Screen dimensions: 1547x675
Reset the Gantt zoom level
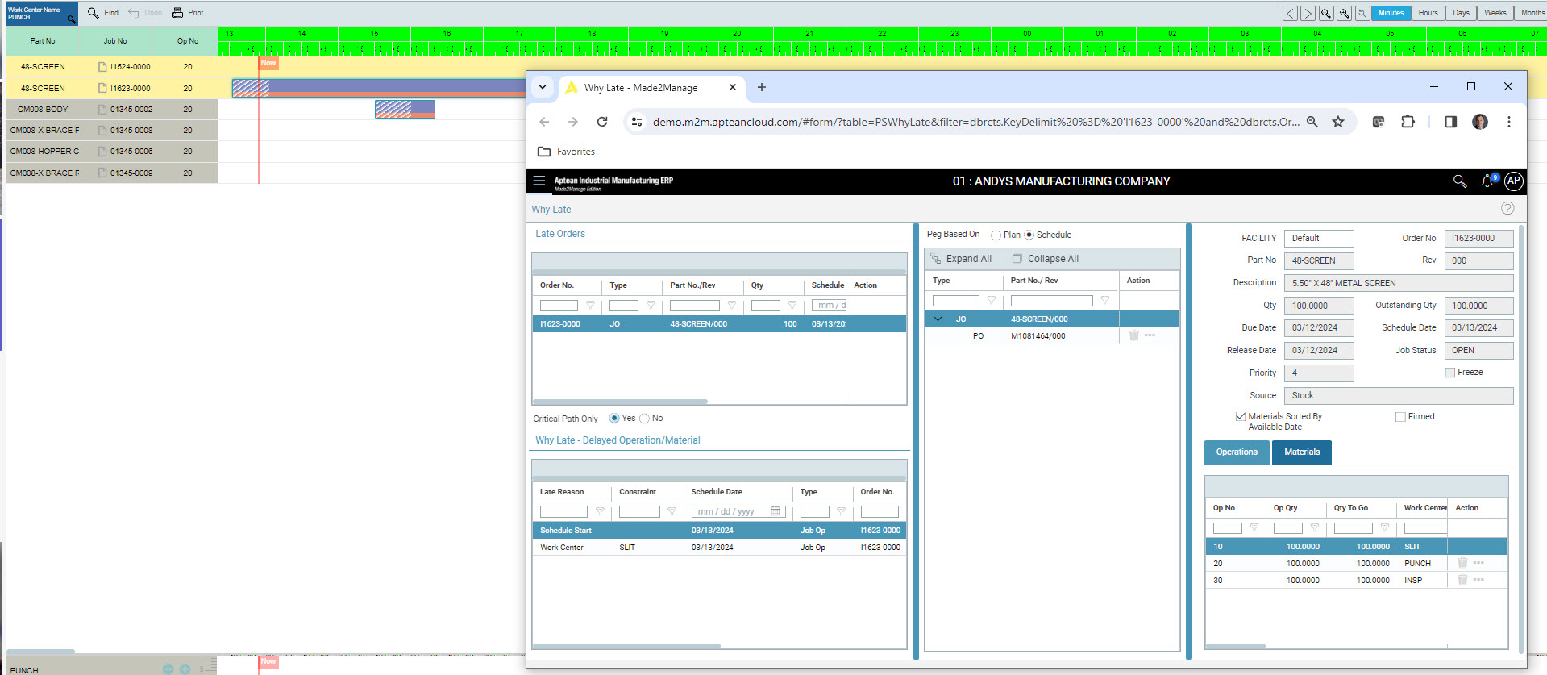click(1362, 13)
